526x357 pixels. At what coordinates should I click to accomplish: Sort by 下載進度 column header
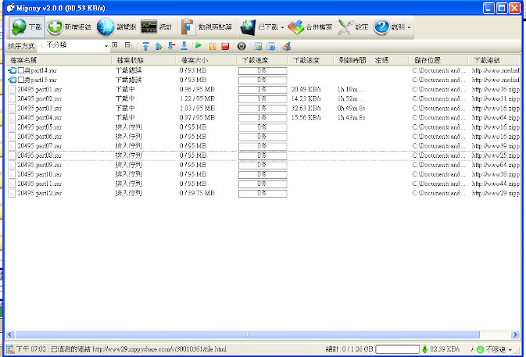pyautogui.click(x=262, y=60)
